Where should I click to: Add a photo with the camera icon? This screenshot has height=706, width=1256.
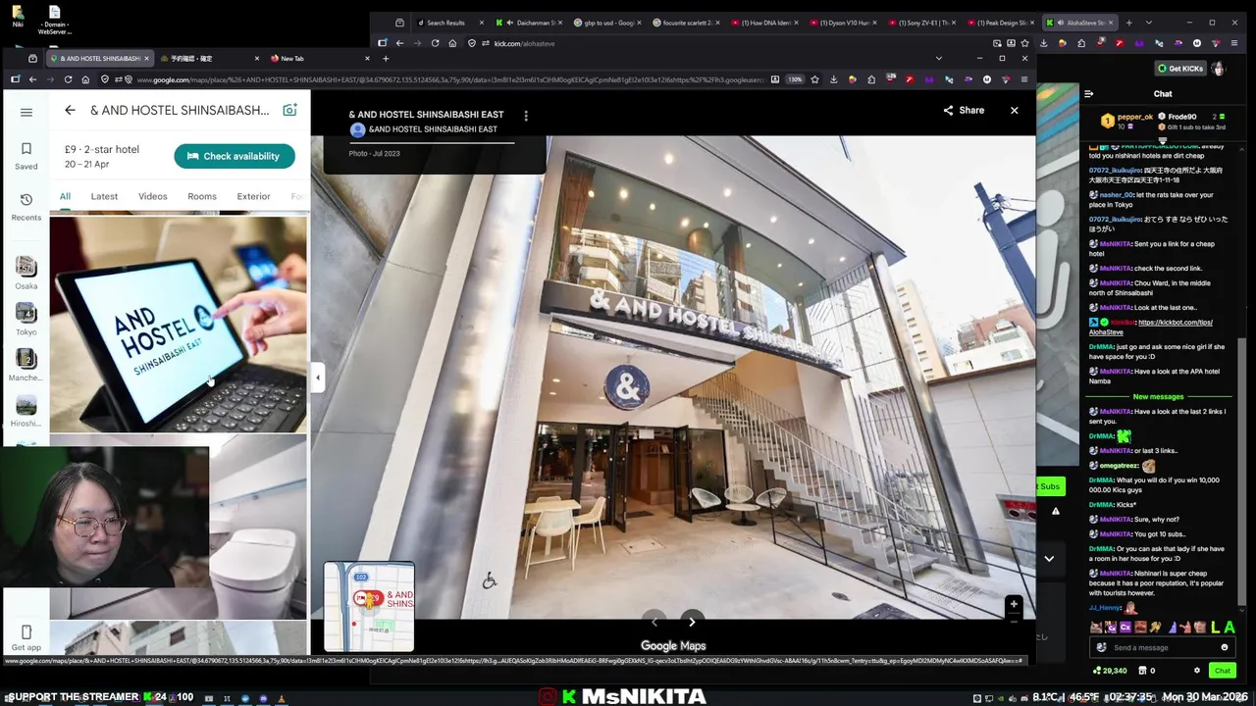pos(289,111)
